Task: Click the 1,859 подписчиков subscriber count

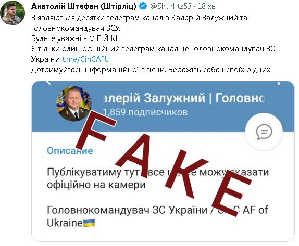Action: point(145,112)
